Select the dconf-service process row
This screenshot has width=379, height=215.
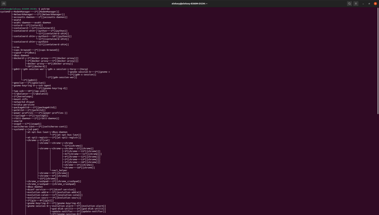51,190
